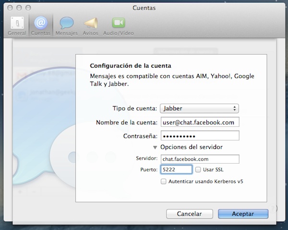Click the Cancelar button
Screen dimensions: 288x230
click(190, 214)
